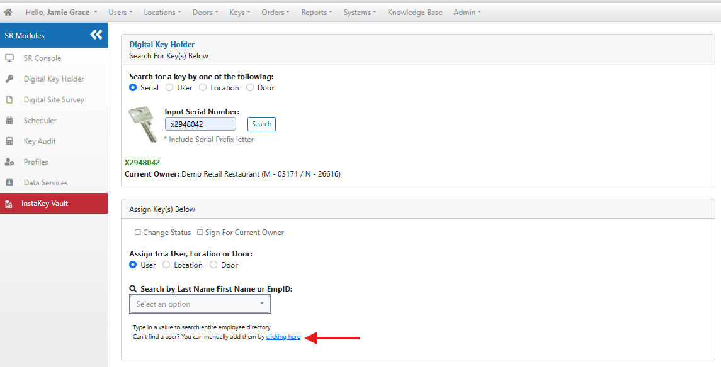This screenshot has width=721, height=367.
Task: Click the Search button
Action: (x=262, y=124)
